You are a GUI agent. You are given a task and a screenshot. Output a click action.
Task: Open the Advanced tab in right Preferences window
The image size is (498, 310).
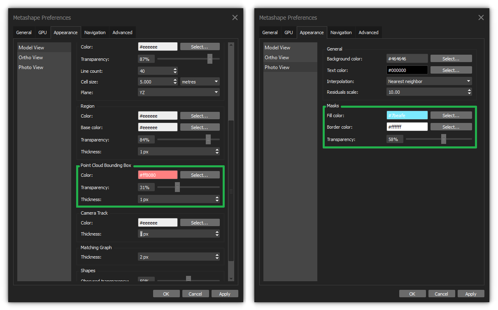coord(369,32)
